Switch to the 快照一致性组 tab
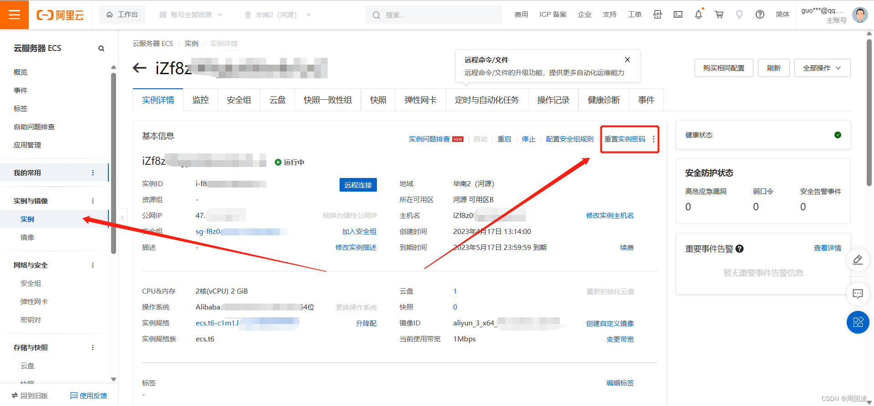 pyautogui.click(x=328, y=100)
